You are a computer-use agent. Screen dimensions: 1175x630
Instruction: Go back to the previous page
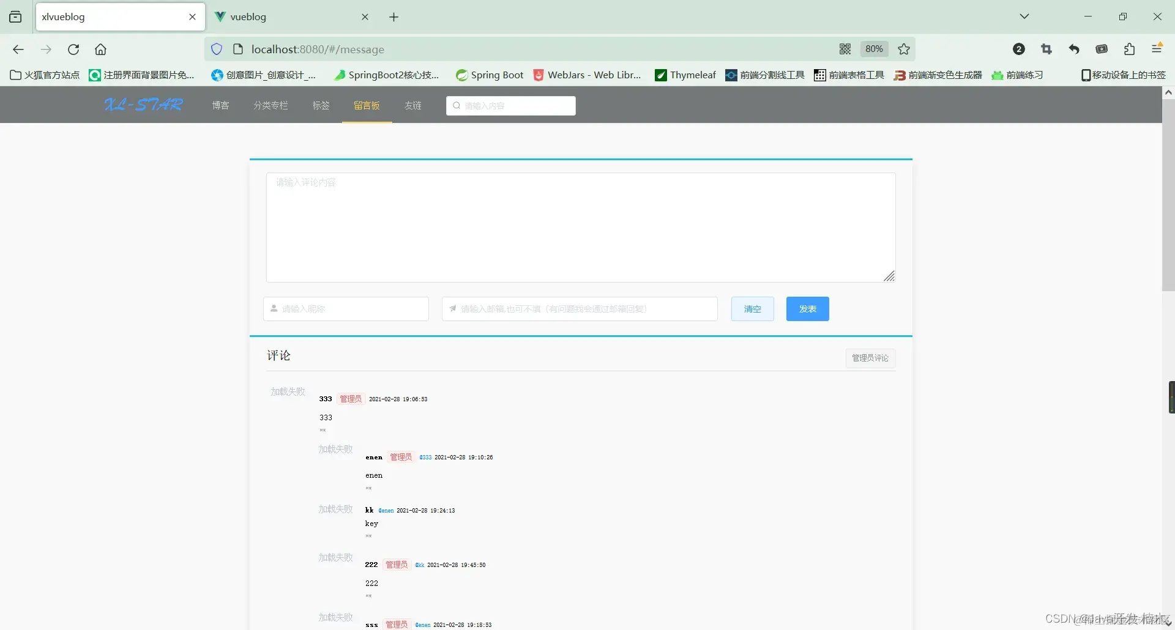pyautogui.click(x=18, y=50)
